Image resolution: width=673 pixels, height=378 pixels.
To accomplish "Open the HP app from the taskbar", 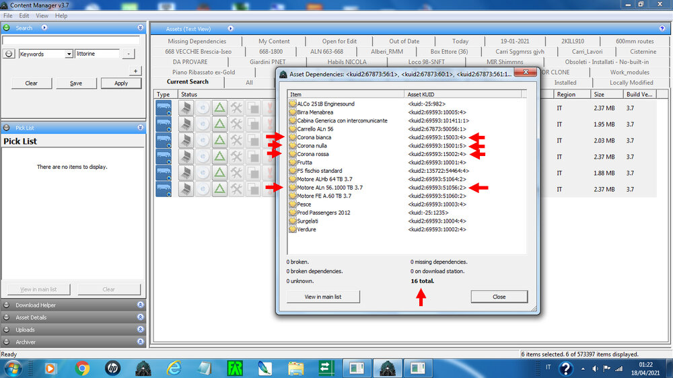I will tap(112, 368).
